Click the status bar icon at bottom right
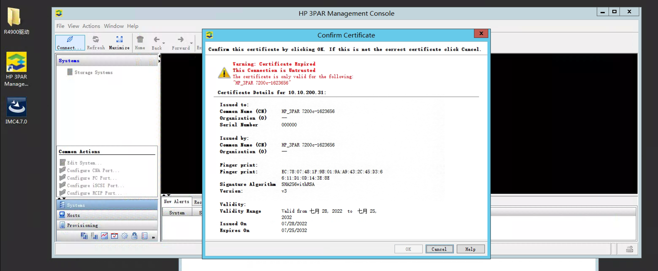 click(x=630, y=249)
